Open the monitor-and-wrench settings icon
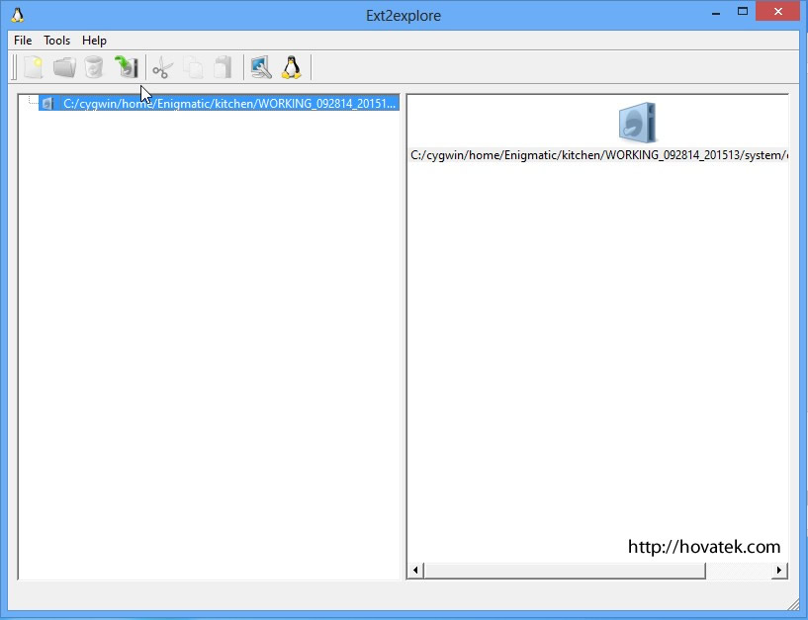This screenshot has width=808, height=620. tap(261, 67)
